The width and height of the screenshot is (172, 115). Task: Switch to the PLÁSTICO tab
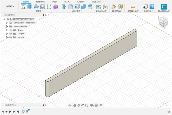point(81,2)
